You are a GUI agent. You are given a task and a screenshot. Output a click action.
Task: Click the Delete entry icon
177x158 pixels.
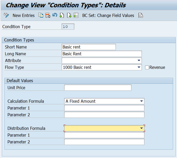[48, 15]
